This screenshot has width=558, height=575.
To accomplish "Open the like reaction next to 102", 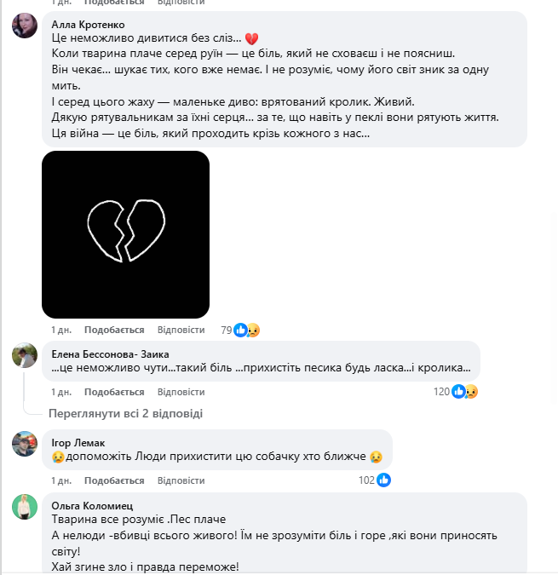I will pos(383,480).
